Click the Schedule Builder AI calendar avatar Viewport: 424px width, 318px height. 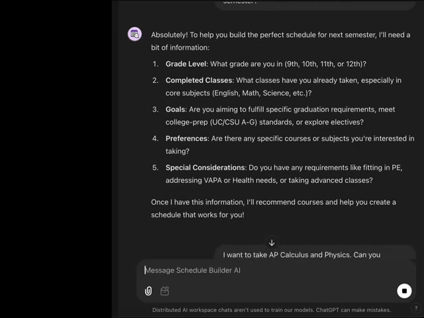pos(134,34)
